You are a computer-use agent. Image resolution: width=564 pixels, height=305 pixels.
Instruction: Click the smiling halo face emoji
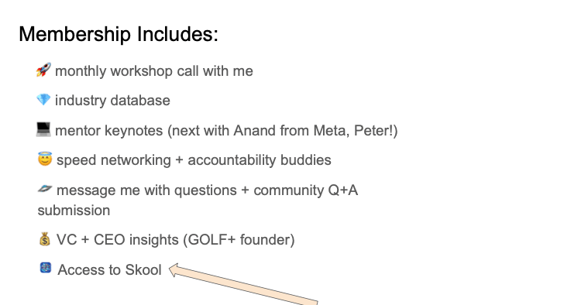(x=45, y=159)
